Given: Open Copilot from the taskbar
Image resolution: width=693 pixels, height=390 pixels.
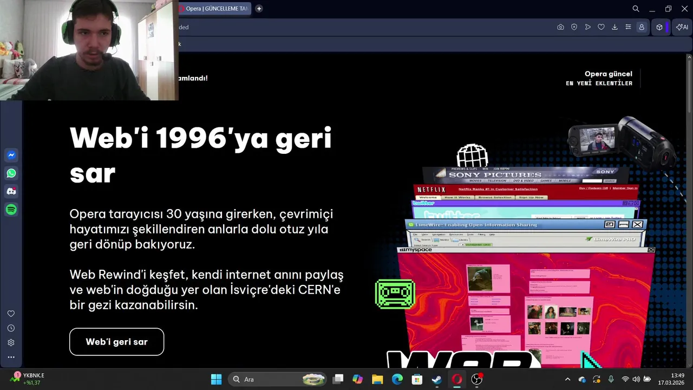Looking at the screenshot, I should (x=357, y=379).
